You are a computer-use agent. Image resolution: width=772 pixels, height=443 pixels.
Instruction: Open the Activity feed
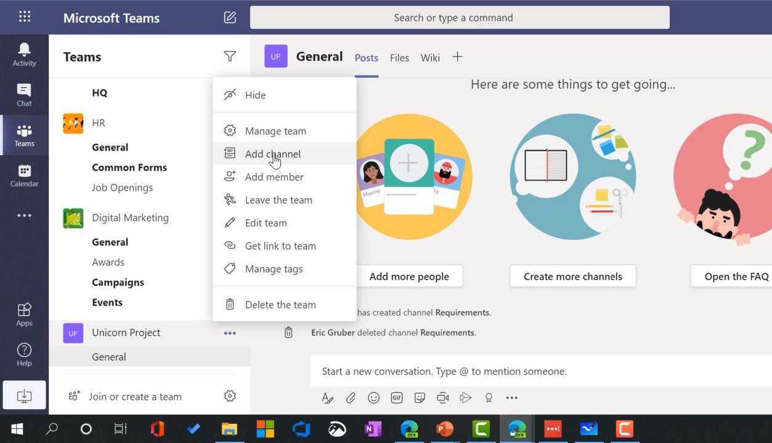[24, 55]
